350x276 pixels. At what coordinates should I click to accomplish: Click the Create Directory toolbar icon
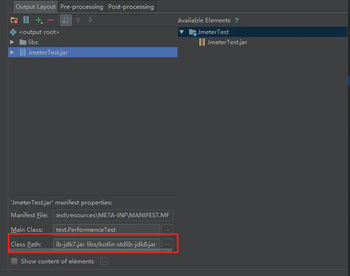point(14,20)
